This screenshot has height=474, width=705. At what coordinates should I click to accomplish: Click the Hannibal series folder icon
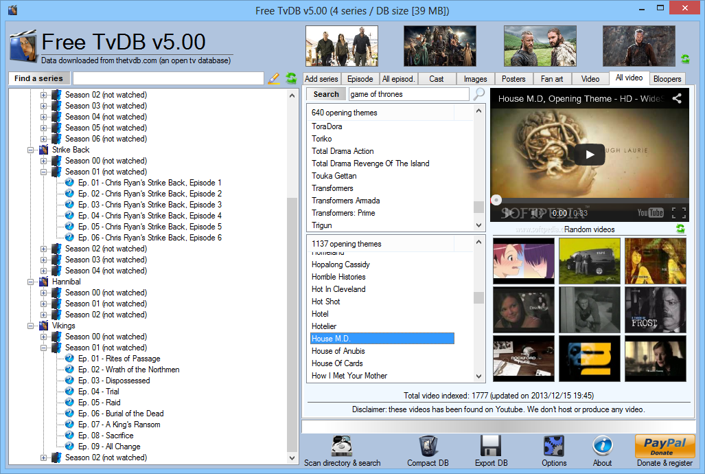pos(44,282)
